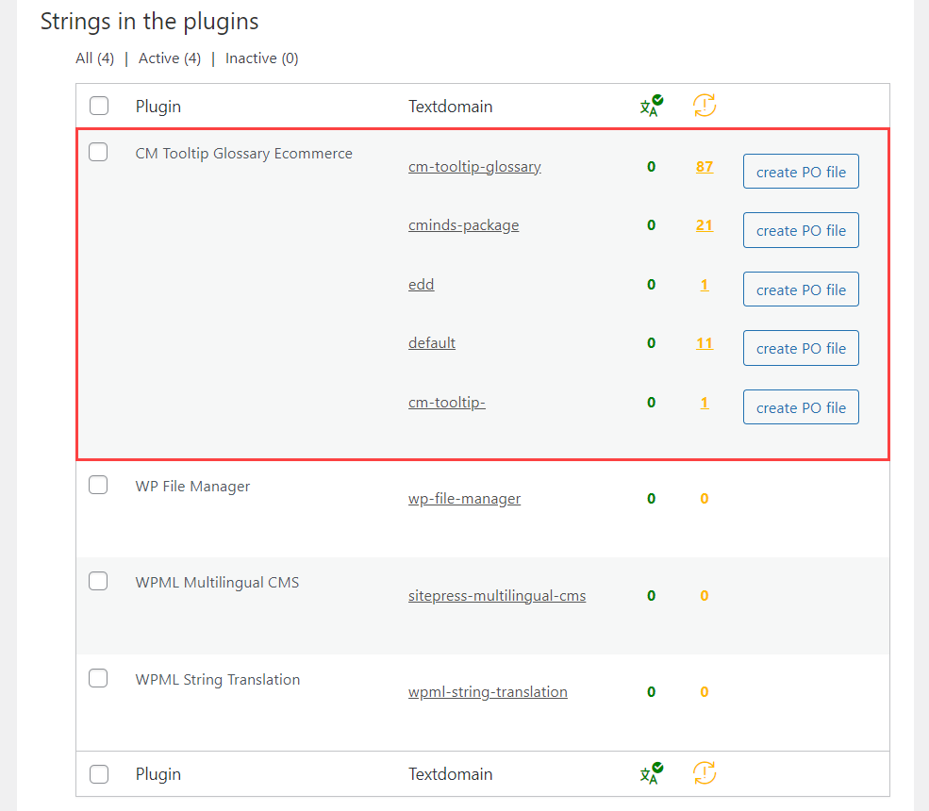The width and height of the screenshot is (929, 811).
Task: Create PO file for cm-tooltip- textdomain
Action: pyautogui.click(x=801, y=407)
